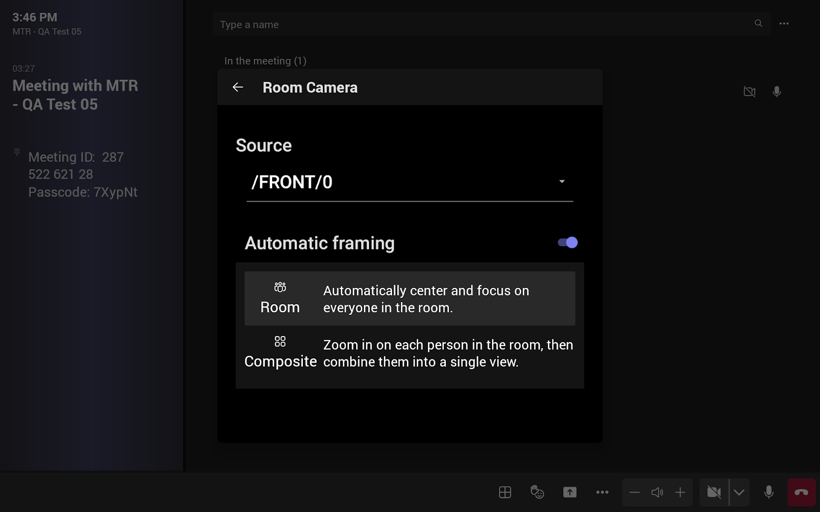Expand camera options chevron

click(x=739, y=493)
